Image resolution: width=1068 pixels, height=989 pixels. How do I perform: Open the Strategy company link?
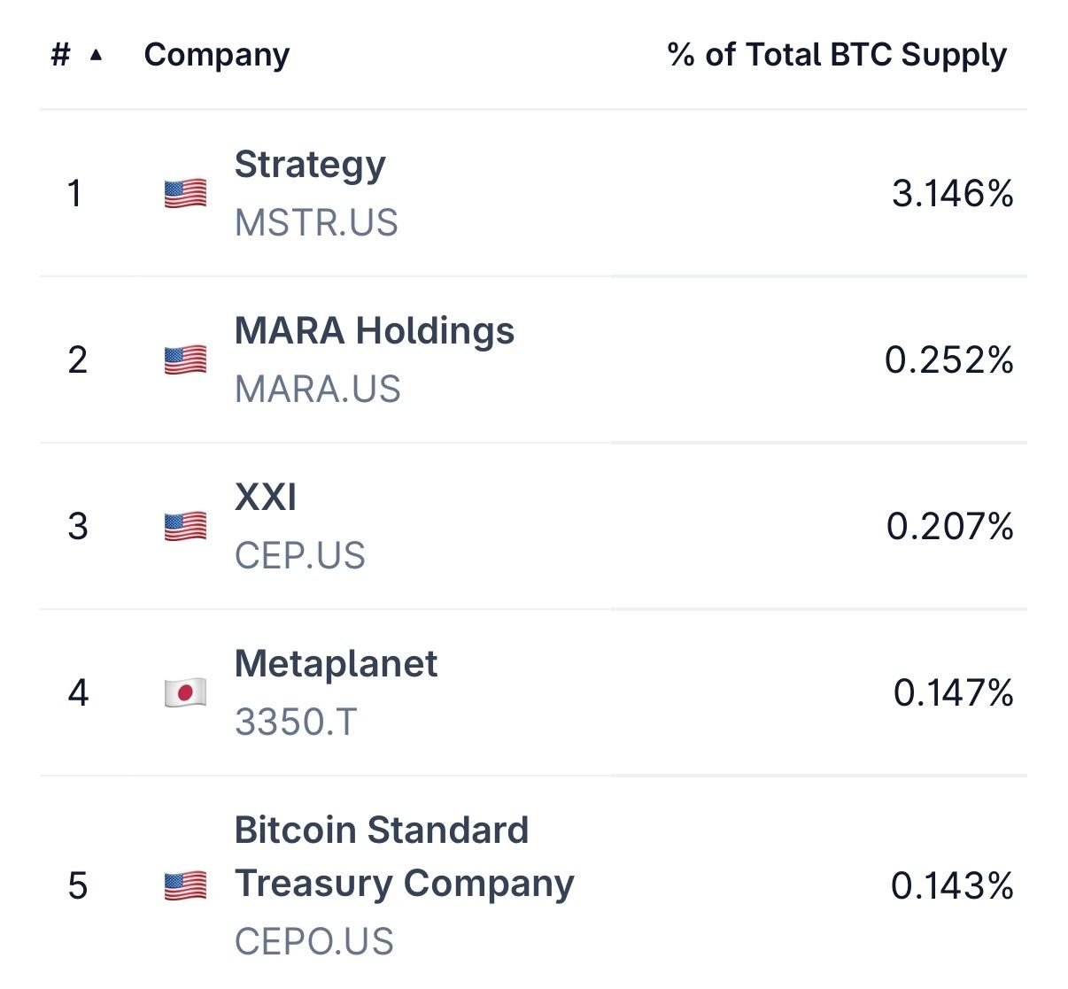pyautogui.click(x=310, y=165)
